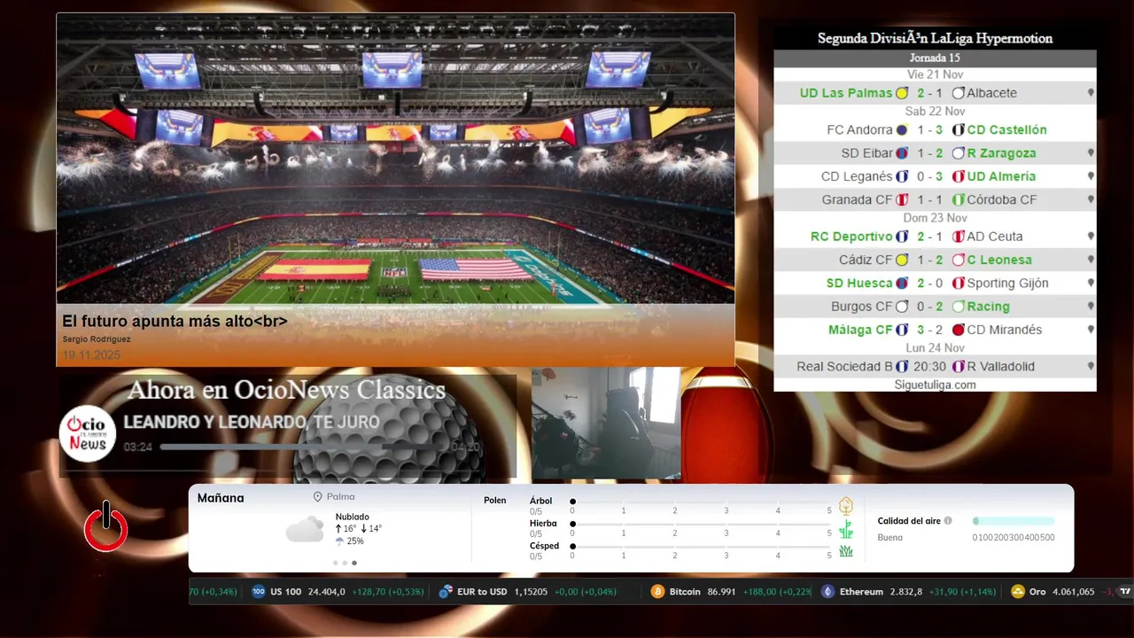
Task: Click the Césped grass pollen icon
Action: click(846, 551)
